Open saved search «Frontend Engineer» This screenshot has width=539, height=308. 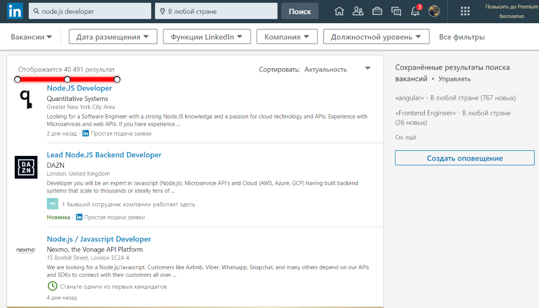(x=453, y=118)
